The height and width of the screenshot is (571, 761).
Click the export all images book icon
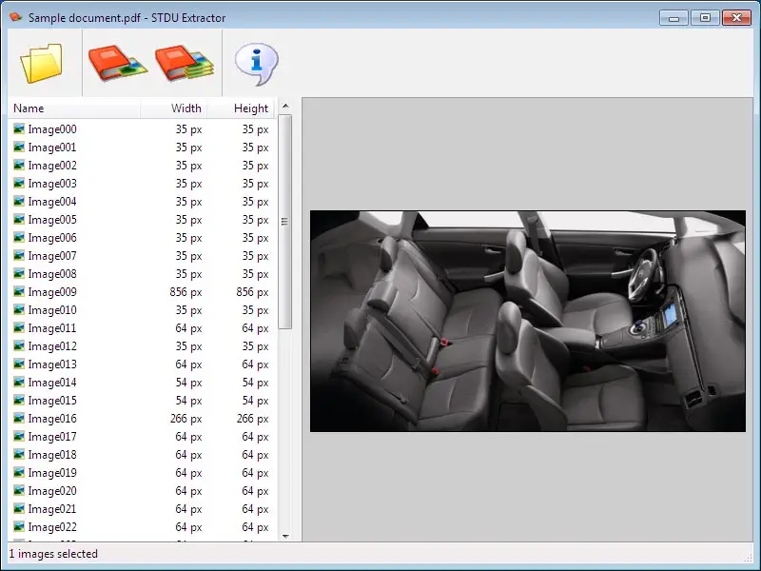[185, 63]
